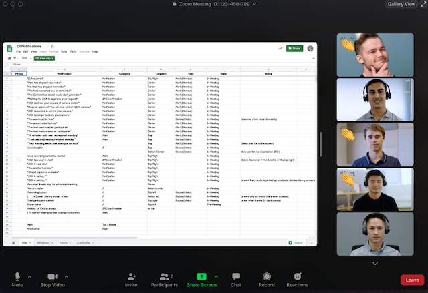Open audio options arrow beside Mute
Screen dimensions: 428x293
click(x=29, y=277)
